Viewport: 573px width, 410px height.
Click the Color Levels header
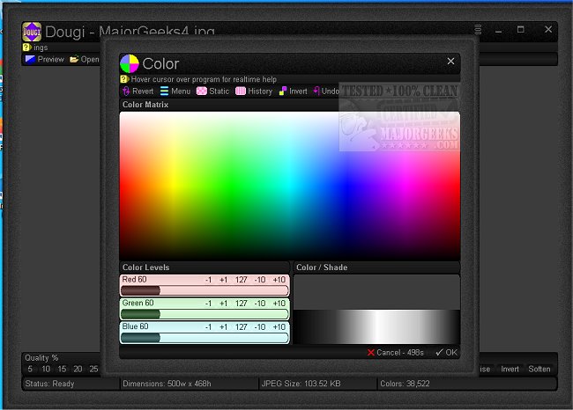pos(145,267)
